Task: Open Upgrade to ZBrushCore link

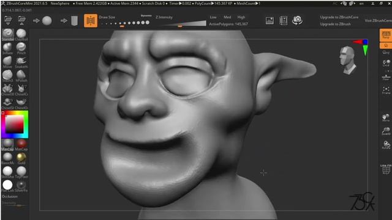Action: click(x=339, y=17)
